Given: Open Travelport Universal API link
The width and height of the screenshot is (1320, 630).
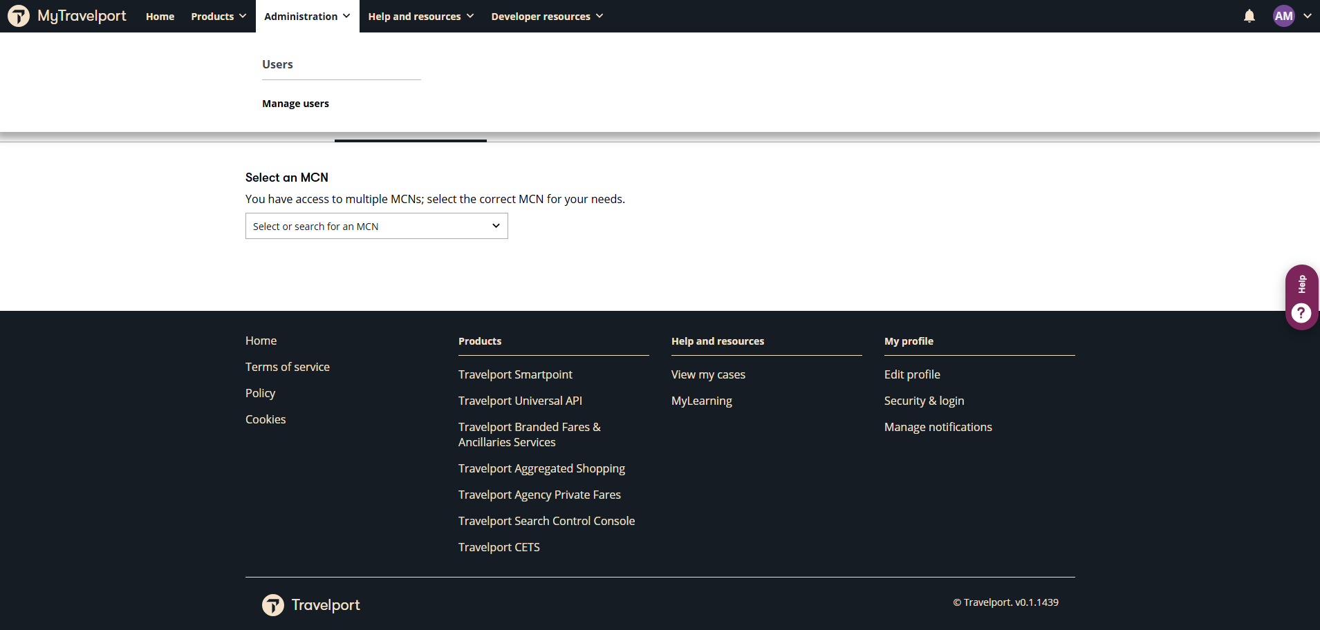Looking at the screenshot, I should (520, 401).
